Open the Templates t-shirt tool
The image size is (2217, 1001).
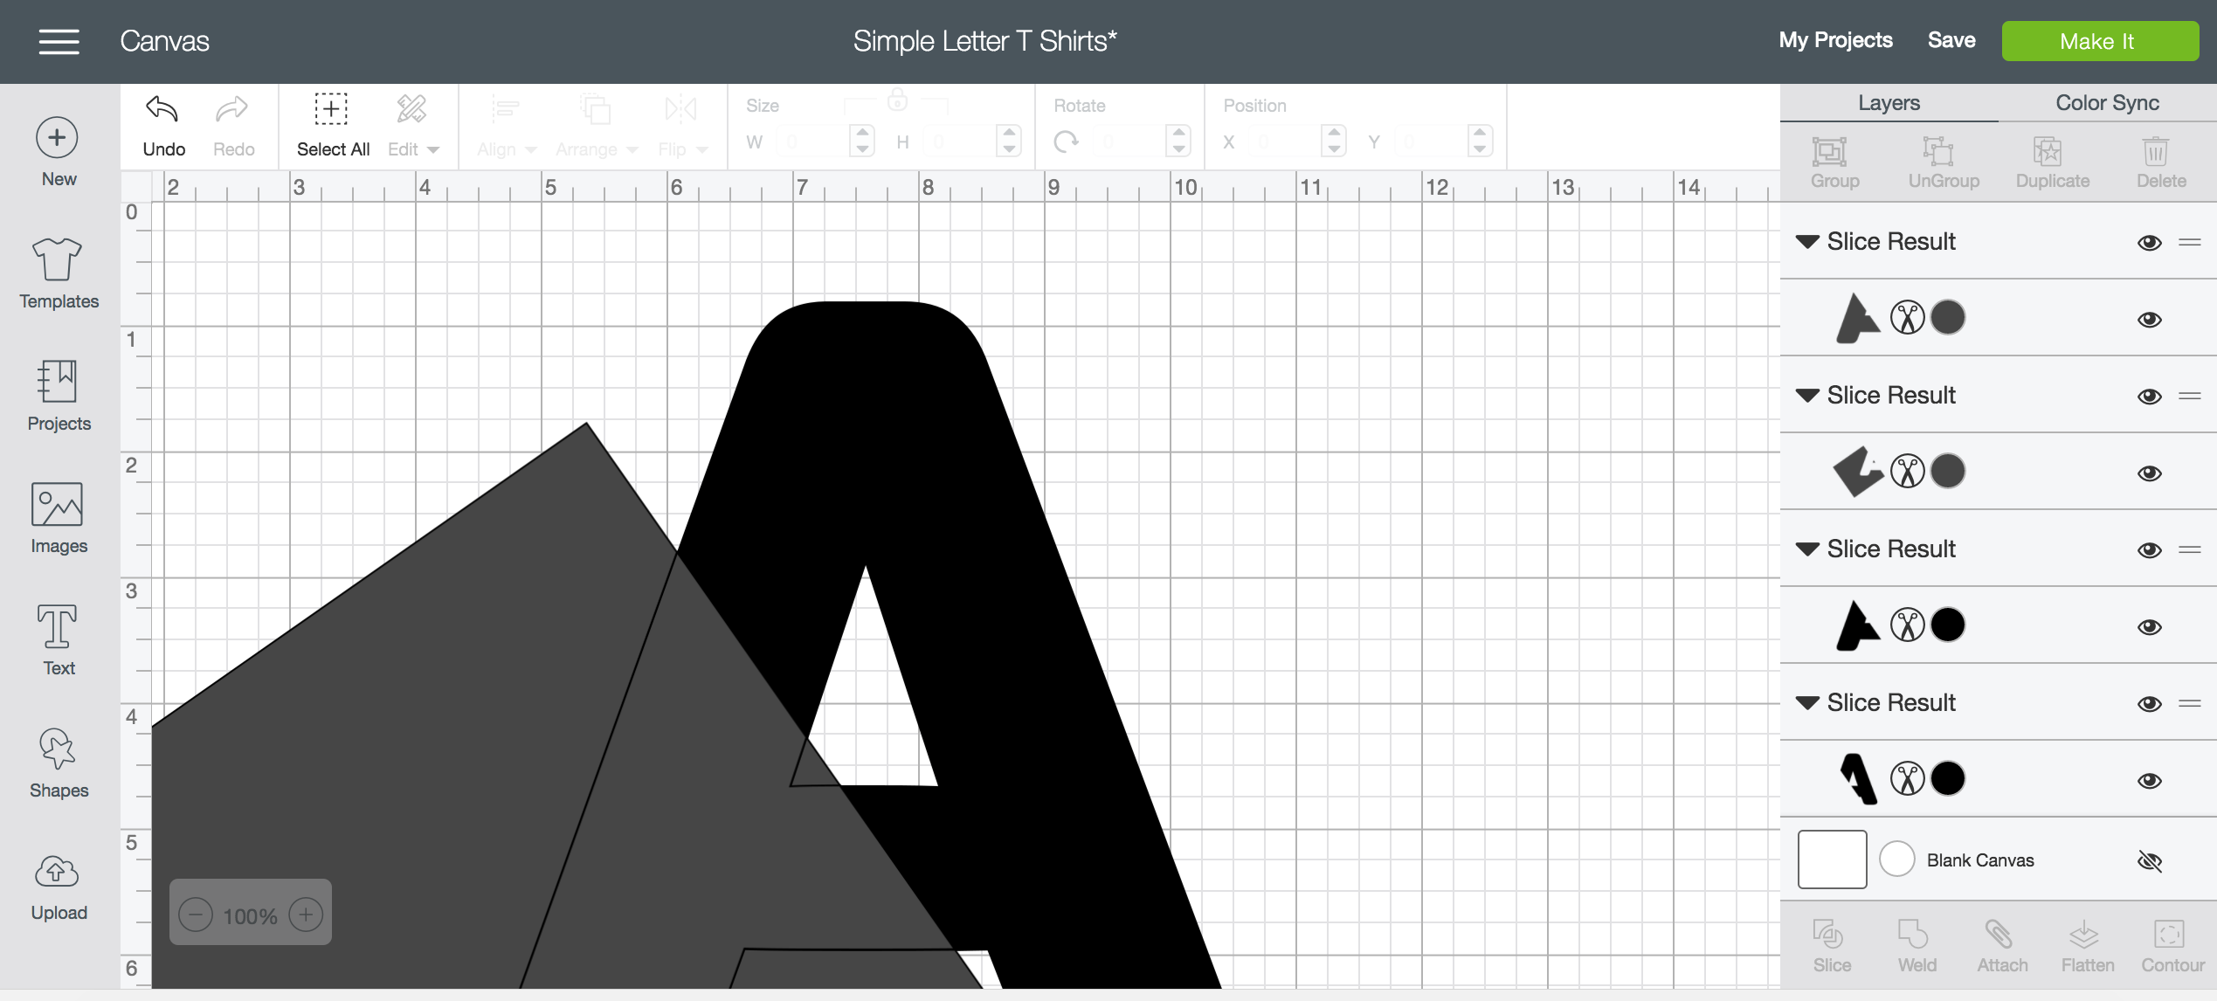[x=58, y=260]
